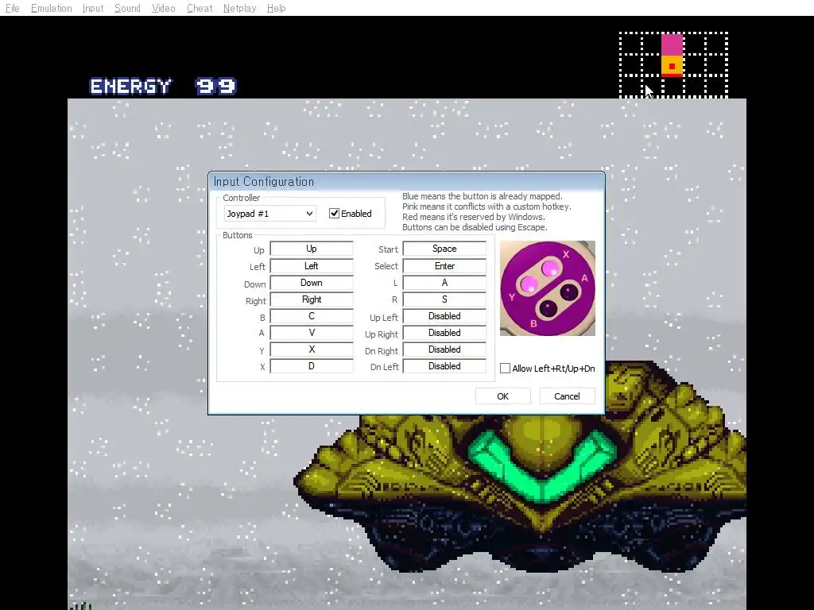Viewport: 814px width, 610px height.
Task: Open the Sound menu
Action: tap(127, 8)
